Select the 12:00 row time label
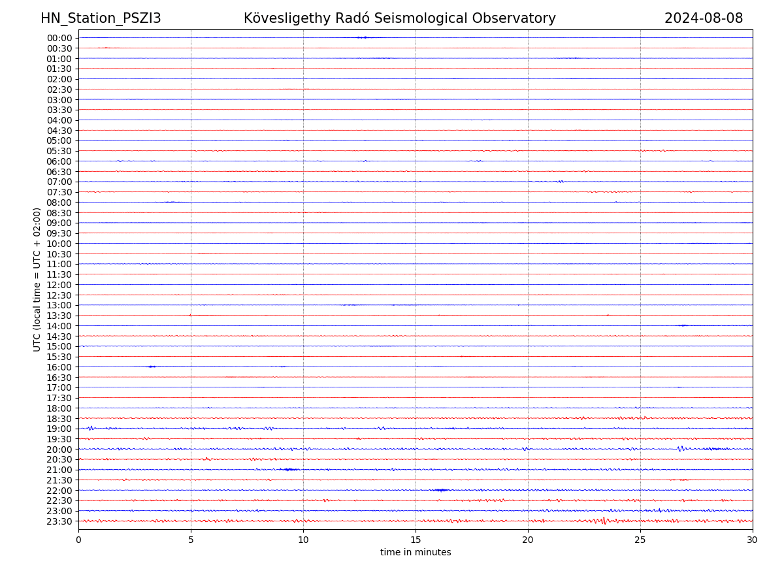 click(59, 285)
